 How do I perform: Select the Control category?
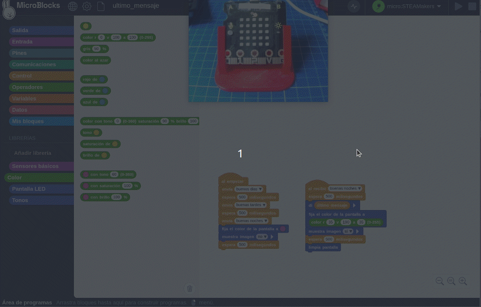41,76
